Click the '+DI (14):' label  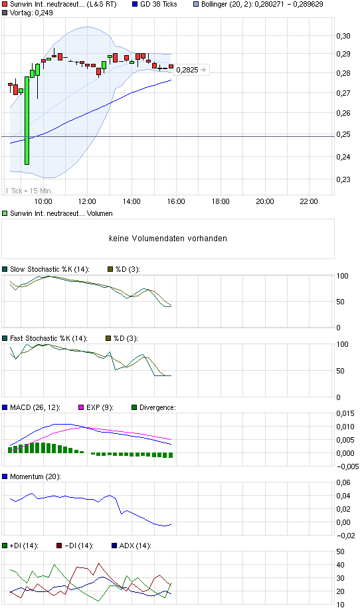(24, 546)
